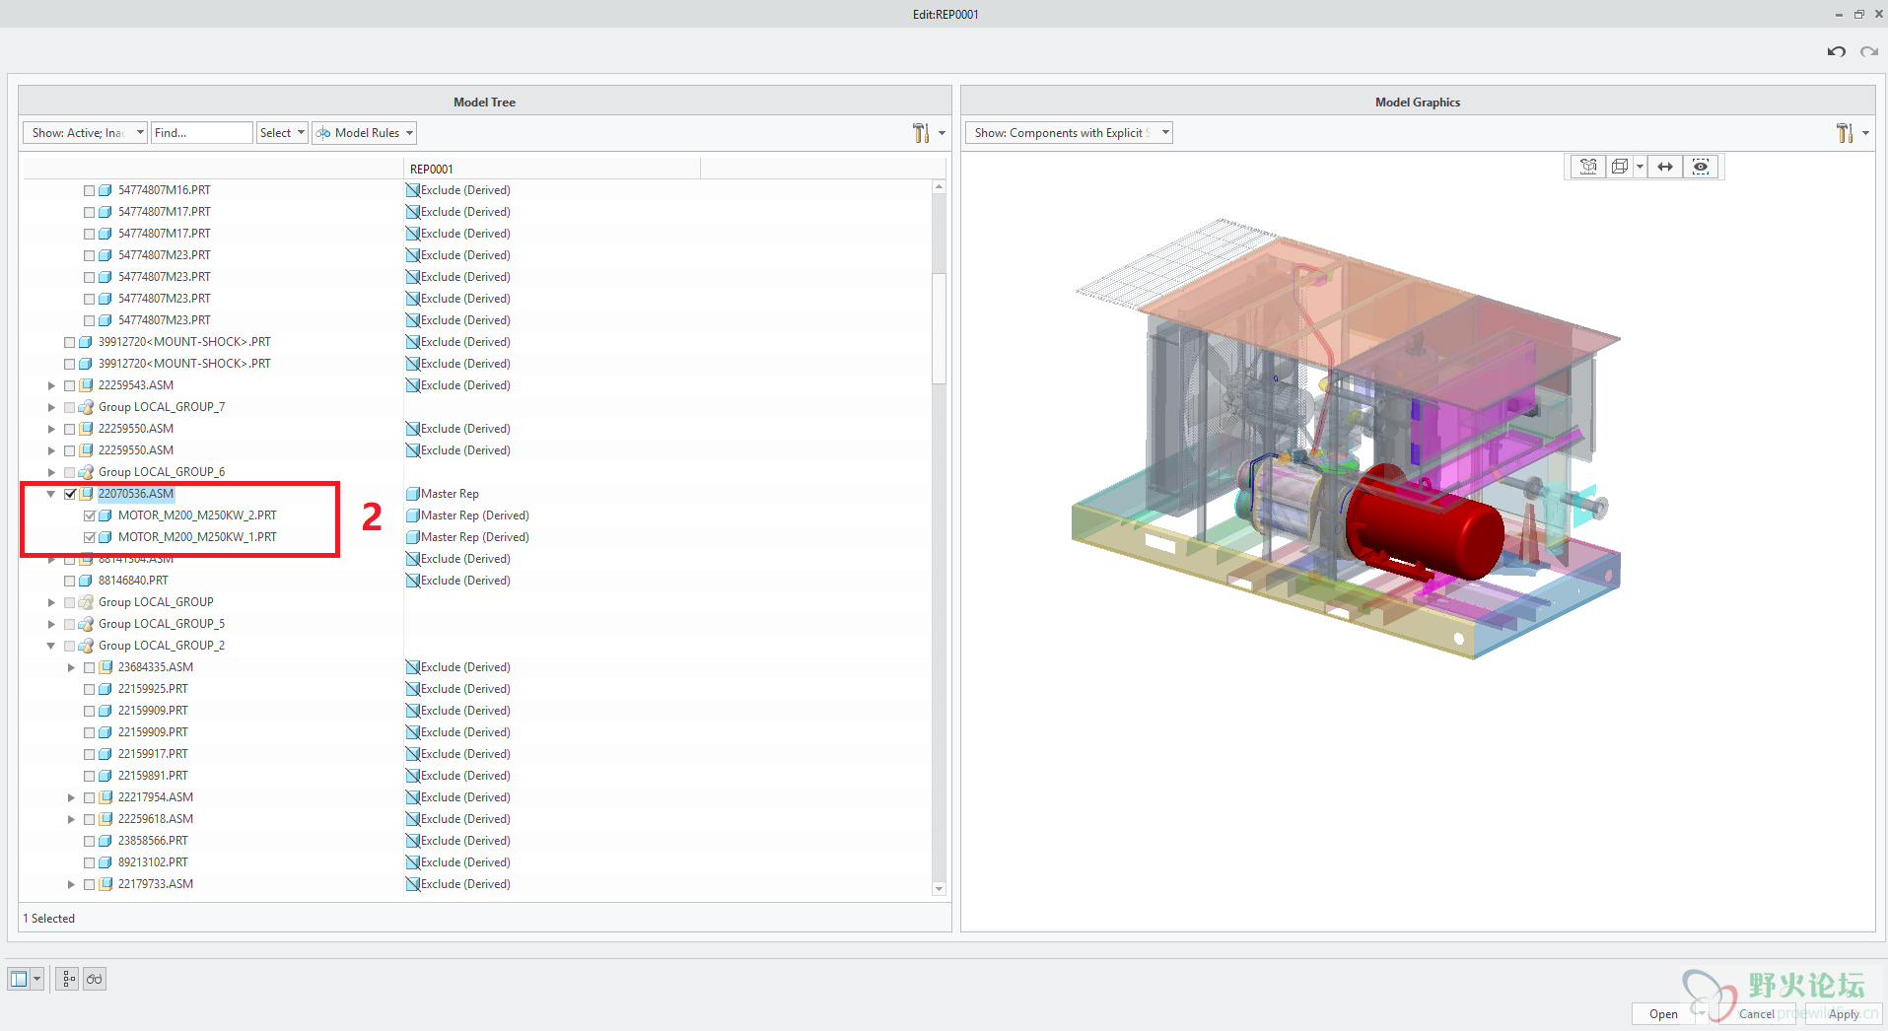
Task: Click the Undo arrow icon
Action: [1836, 51]
